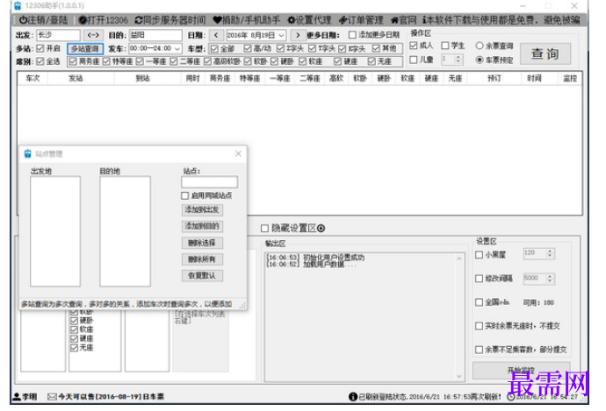
Task: Toggle the 成人 passenger checkbox
Action: click(x=413, y=46)
